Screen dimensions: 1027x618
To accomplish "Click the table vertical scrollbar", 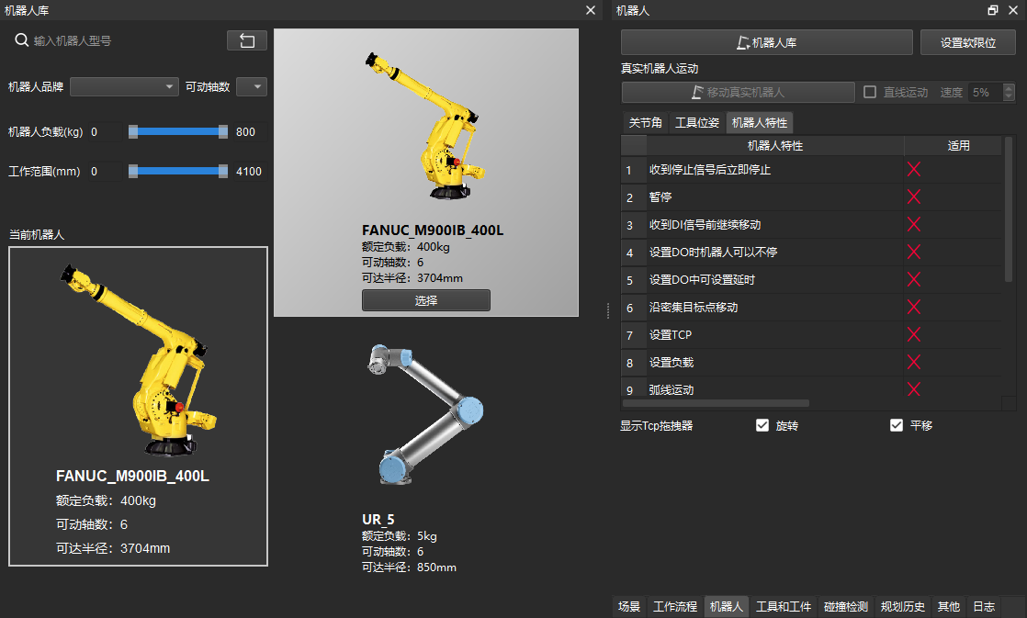I will click(x=1009, y=209).
